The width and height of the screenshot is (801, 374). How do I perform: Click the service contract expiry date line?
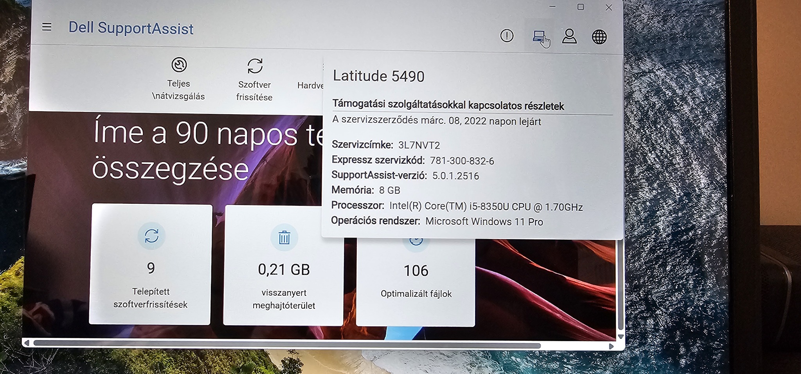(x=437, y=121)
